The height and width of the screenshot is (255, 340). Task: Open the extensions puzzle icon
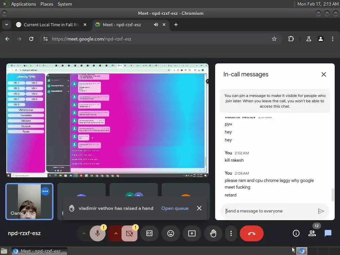(291, 39)
